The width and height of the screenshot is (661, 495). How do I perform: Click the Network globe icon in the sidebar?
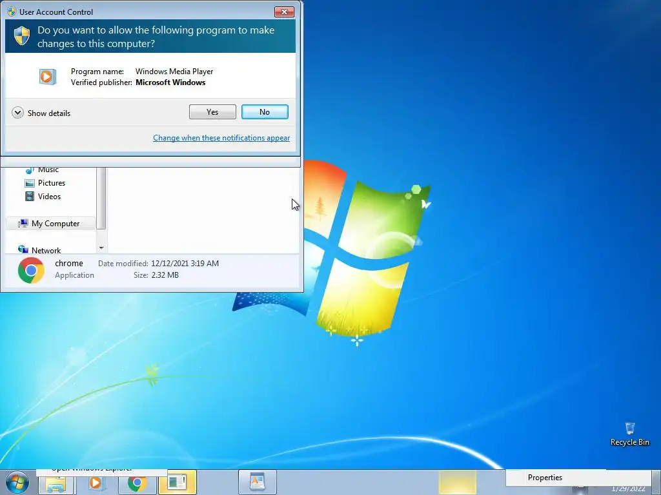coord(23,249)
